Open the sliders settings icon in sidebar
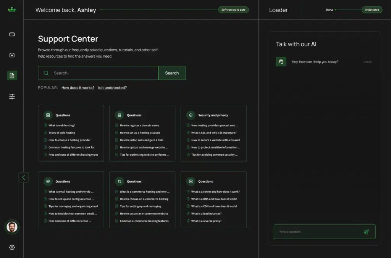This screenshot has height=258, width=391. [x=12, y=97]
